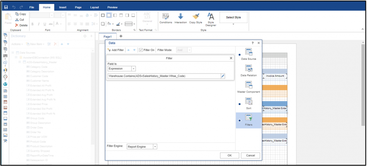Open the Filter Mode And dropdown
Viewport: 367px width, 166px height.
tap(189, 50)
